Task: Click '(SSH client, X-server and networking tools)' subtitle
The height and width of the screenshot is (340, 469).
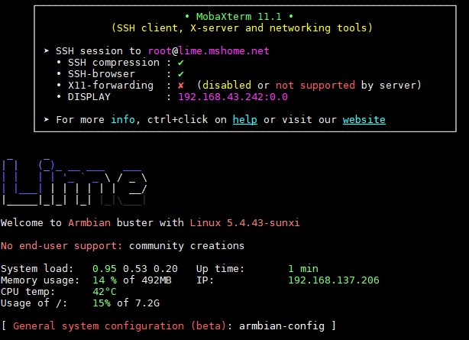Action: click(242, 28)
